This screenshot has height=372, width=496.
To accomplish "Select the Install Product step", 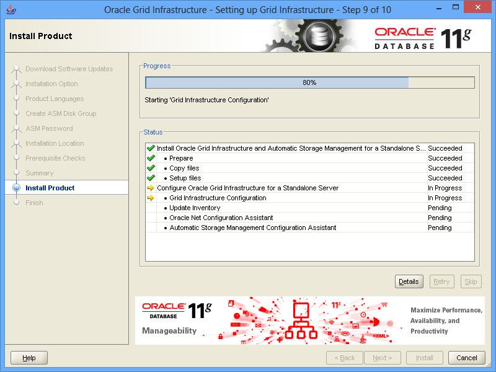I will [50, 188].
